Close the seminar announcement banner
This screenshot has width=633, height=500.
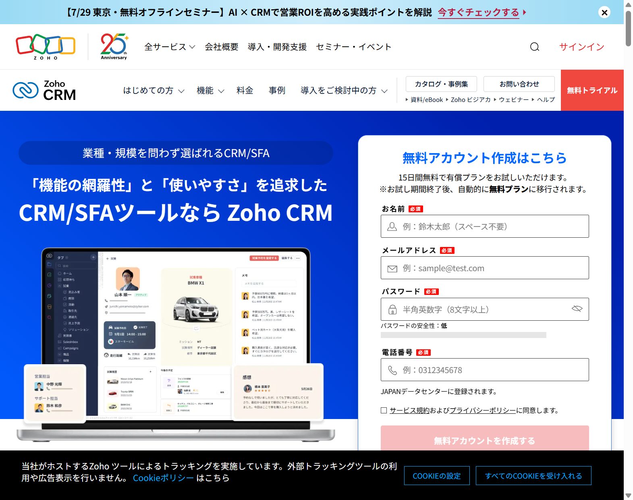[604, 12]
